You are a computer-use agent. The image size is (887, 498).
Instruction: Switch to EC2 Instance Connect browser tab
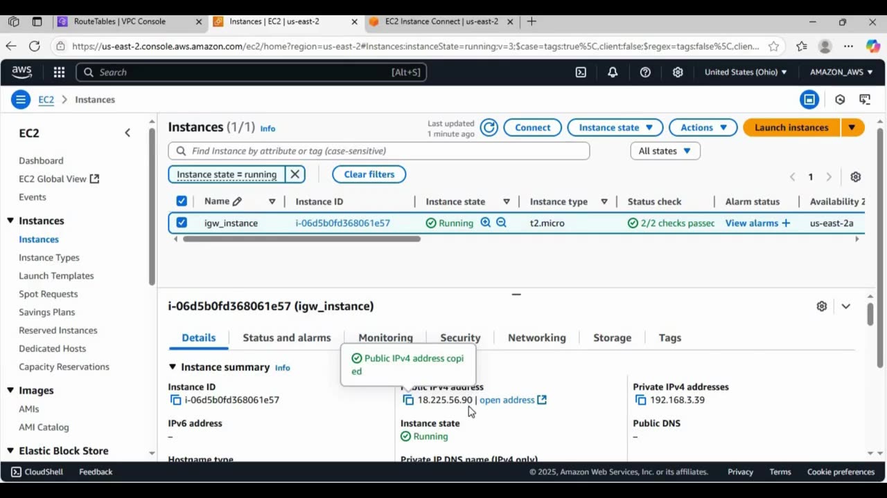[441, 21]
